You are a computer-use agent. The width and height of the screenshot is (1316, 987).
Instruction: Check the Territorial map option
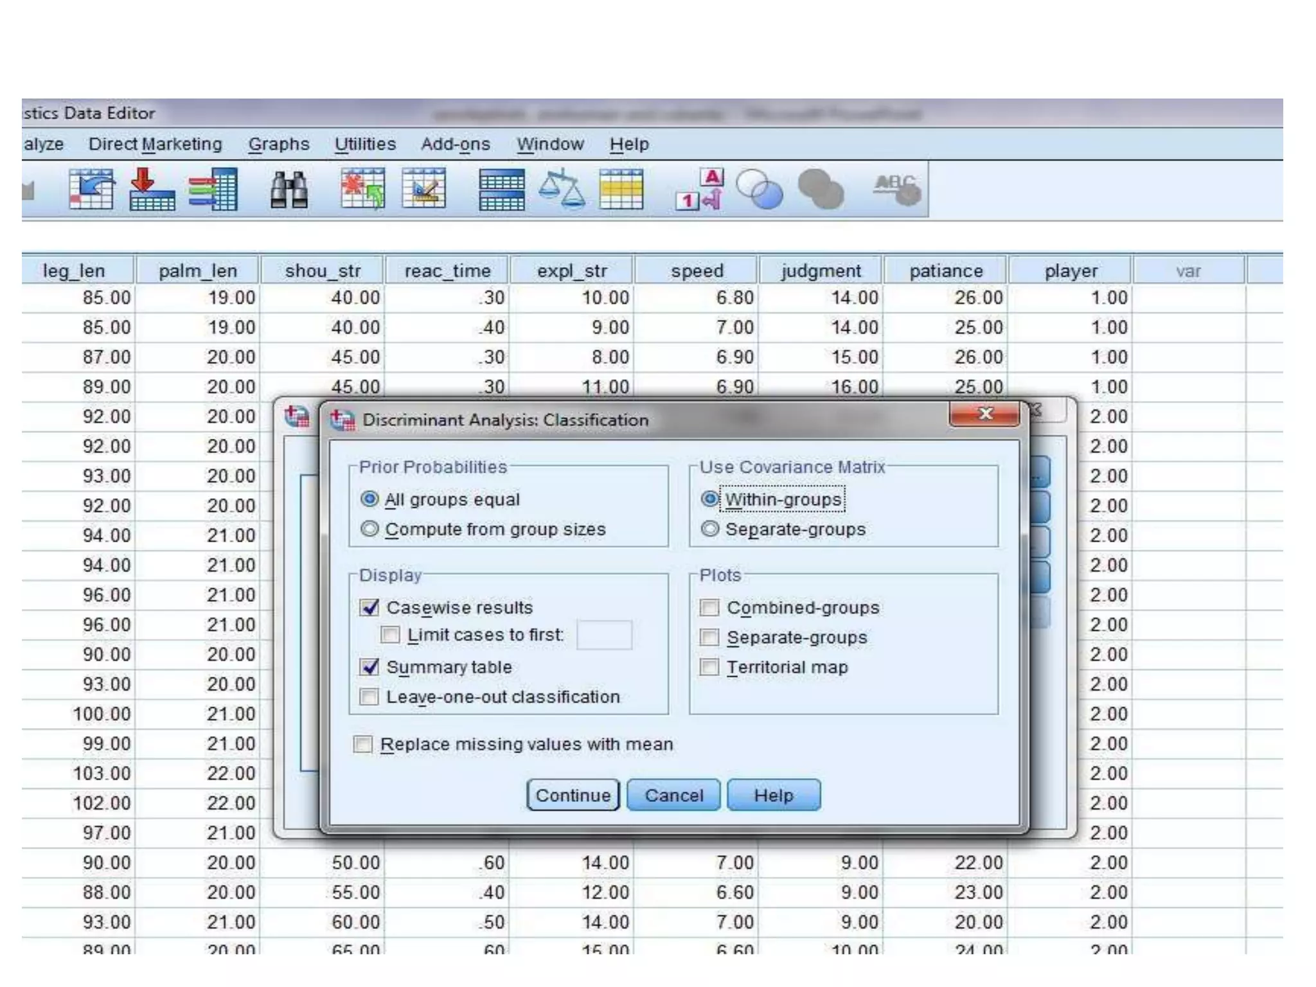709,668
